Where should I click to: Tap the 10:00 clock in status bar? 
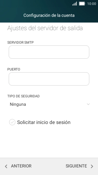92,4
